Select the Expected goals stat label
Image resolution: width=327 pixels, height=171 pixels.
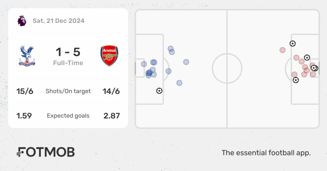pyautogui.click(x=68, y=116)
